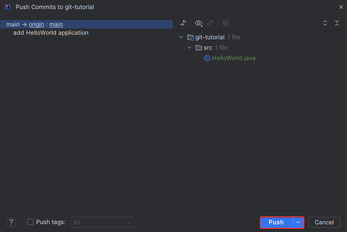347x232 pixels.
Task: Click the Compare with Local toolbar icon
Action: pos(183,23)
